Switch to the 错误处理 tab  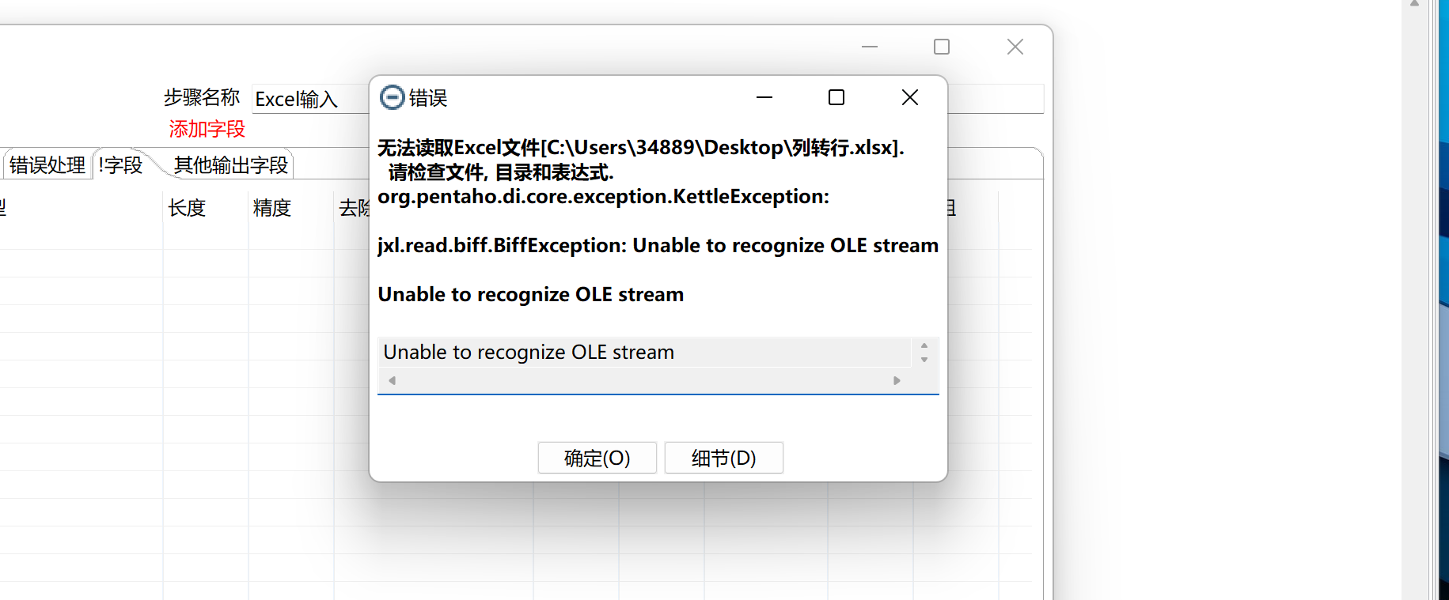(x=47, y=164)
